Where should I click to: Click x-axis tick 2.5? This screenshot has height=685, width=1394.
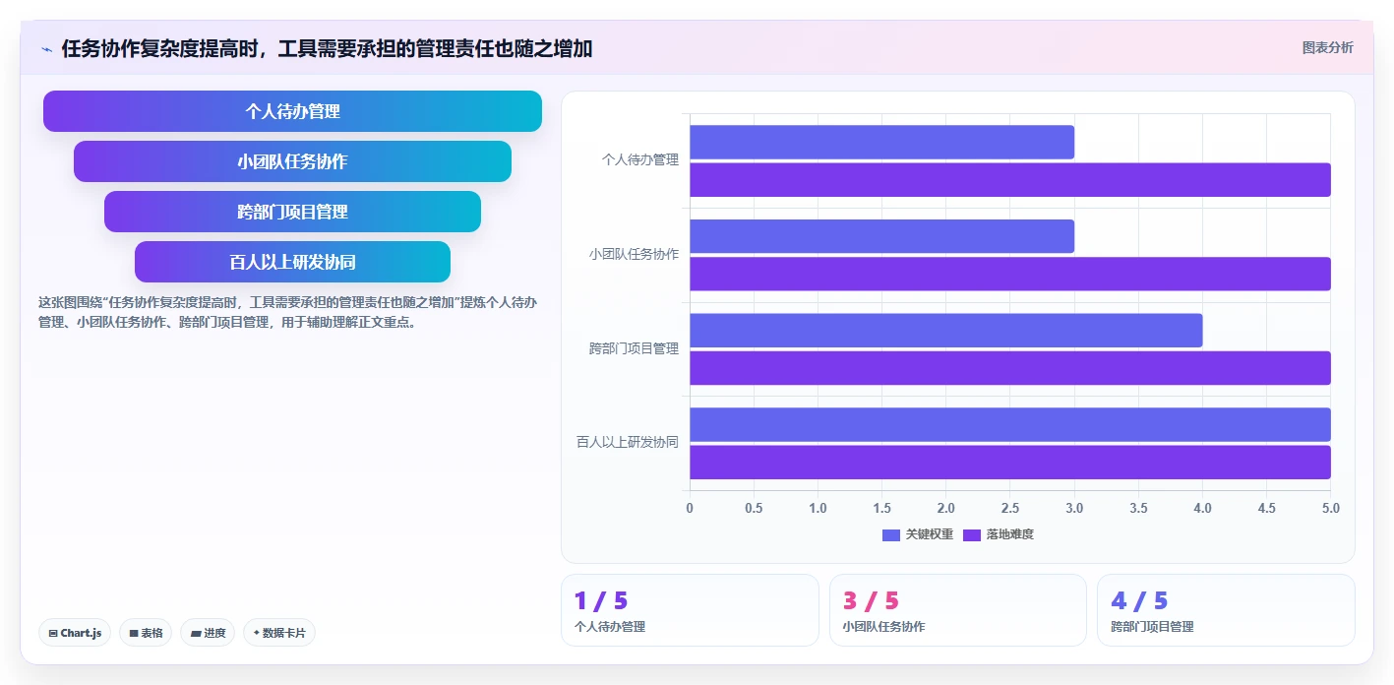pyautogui.click(x=1010, y=508)
